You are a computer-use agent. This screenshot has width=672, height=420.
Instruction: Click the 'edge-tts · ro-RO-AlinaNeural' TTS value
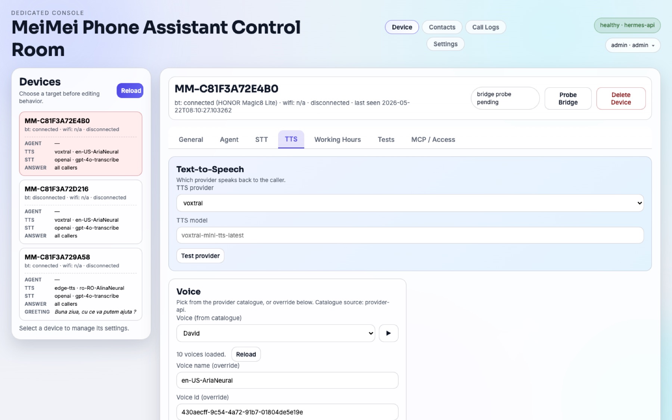pyautogui.click(x=89, y=288)
